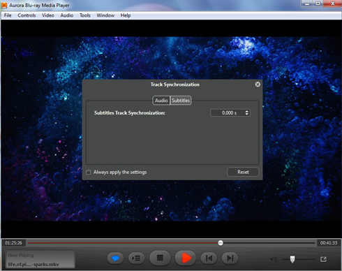Decrease subtitle sync with down arrow
The image size is (342, 271).
pyautogui.click(x=247, y=115)
